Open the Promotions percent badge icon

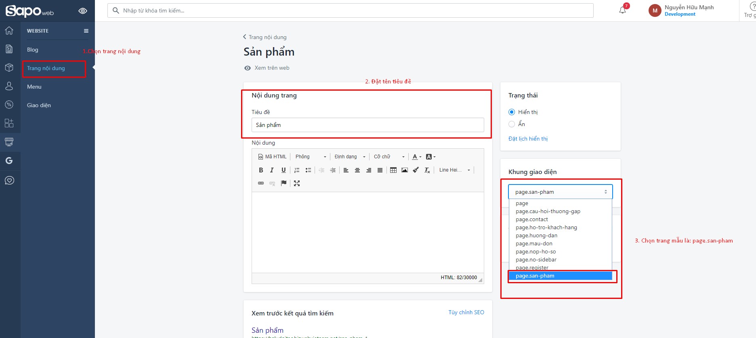pyautogui.click(x=9, y=105)
